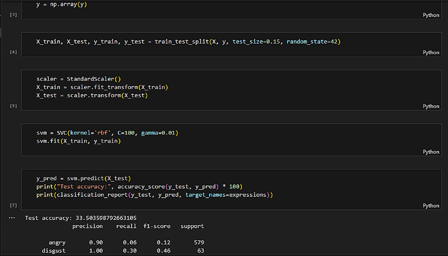
Task: Click execution count [3] indicator
Action: tap(13, 15)
